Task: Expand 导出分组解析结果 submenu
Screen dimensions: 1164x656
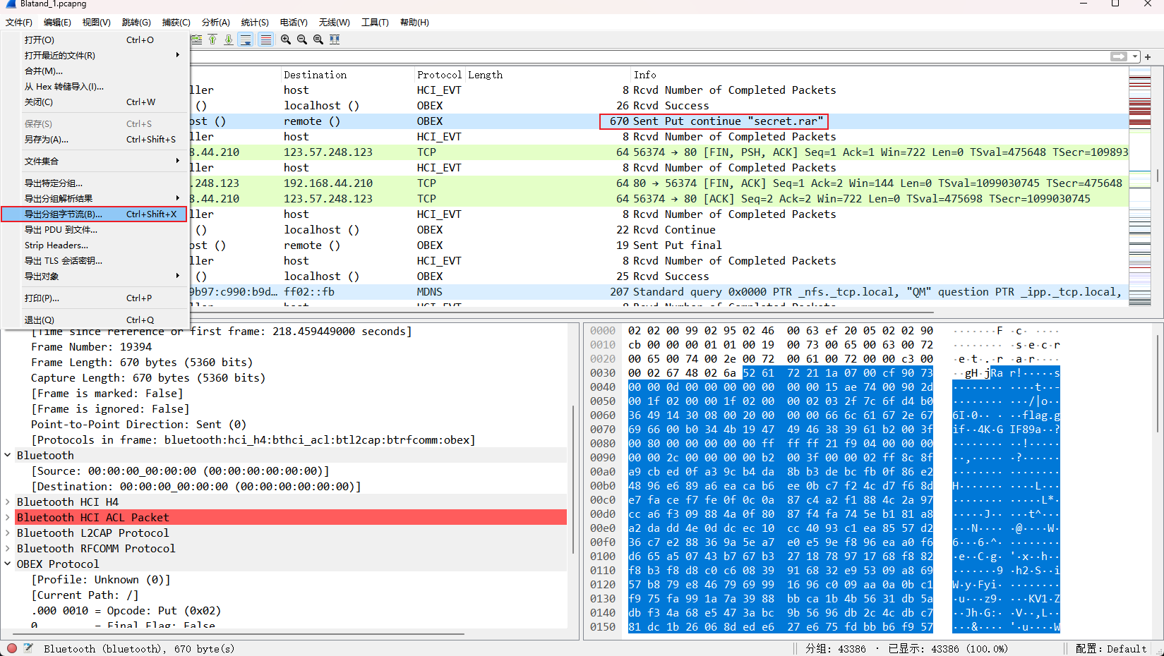Action: click(95, 199)
